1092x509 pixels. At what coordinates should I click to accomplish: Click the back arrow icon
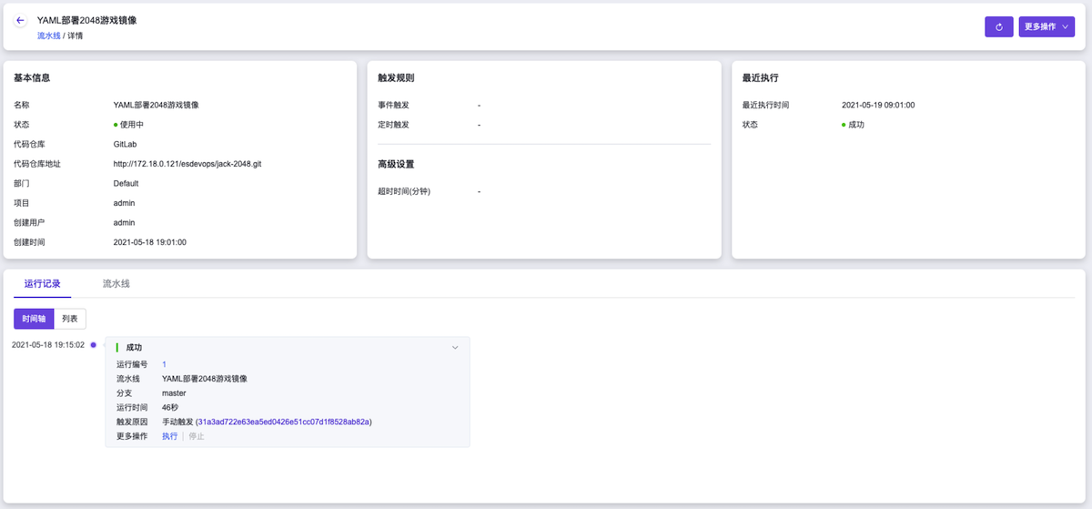pos(20,20)
